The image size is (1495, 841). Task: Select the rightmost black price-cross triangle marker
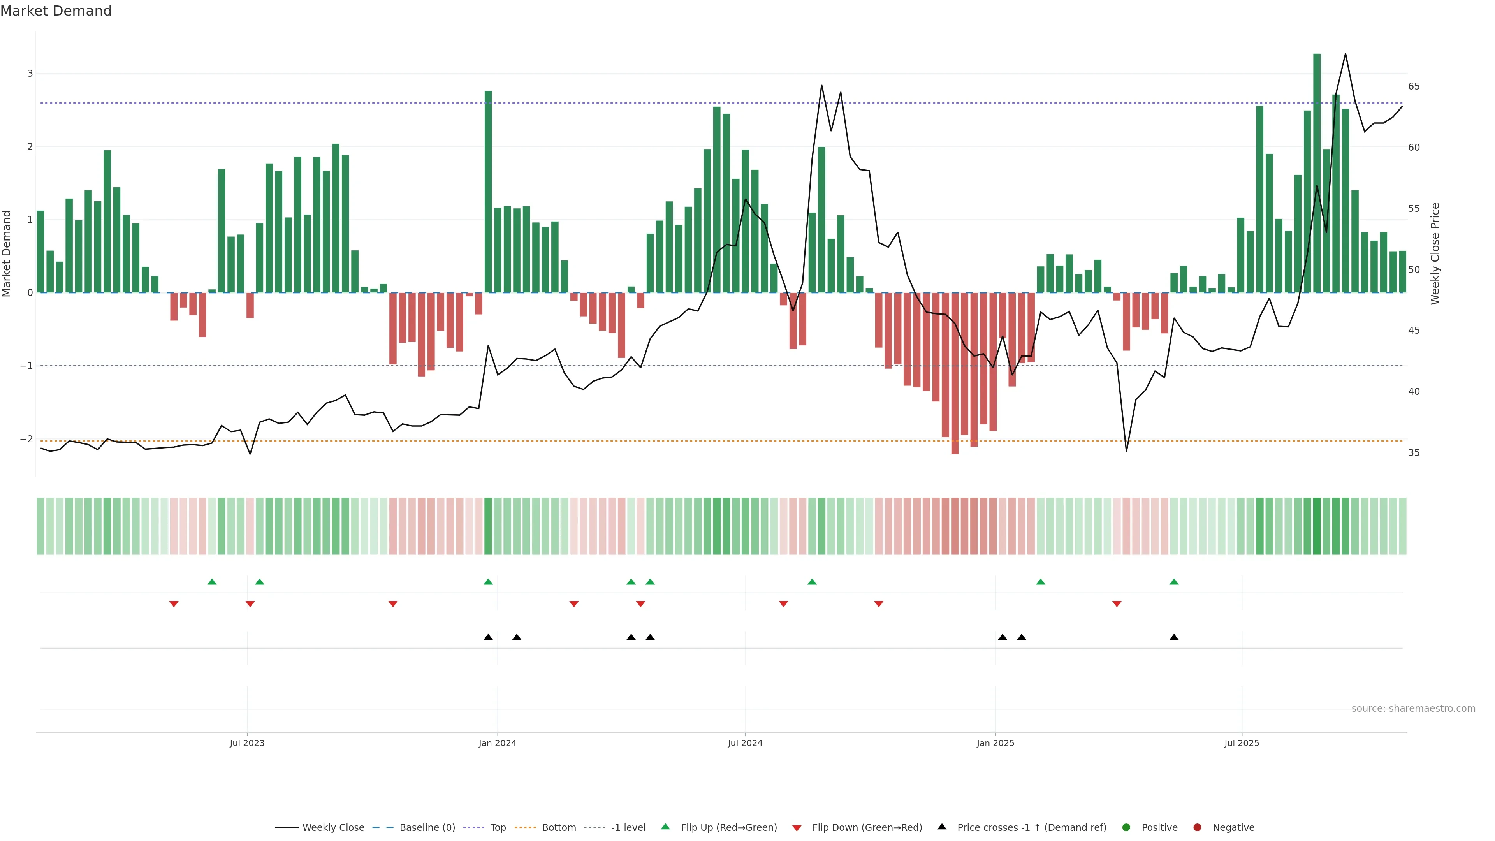[1174, 637]
